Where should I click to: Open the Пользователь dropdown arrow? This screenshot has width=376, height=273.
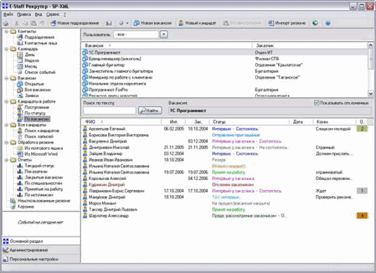pyautogui.click(x=163, y=34)
